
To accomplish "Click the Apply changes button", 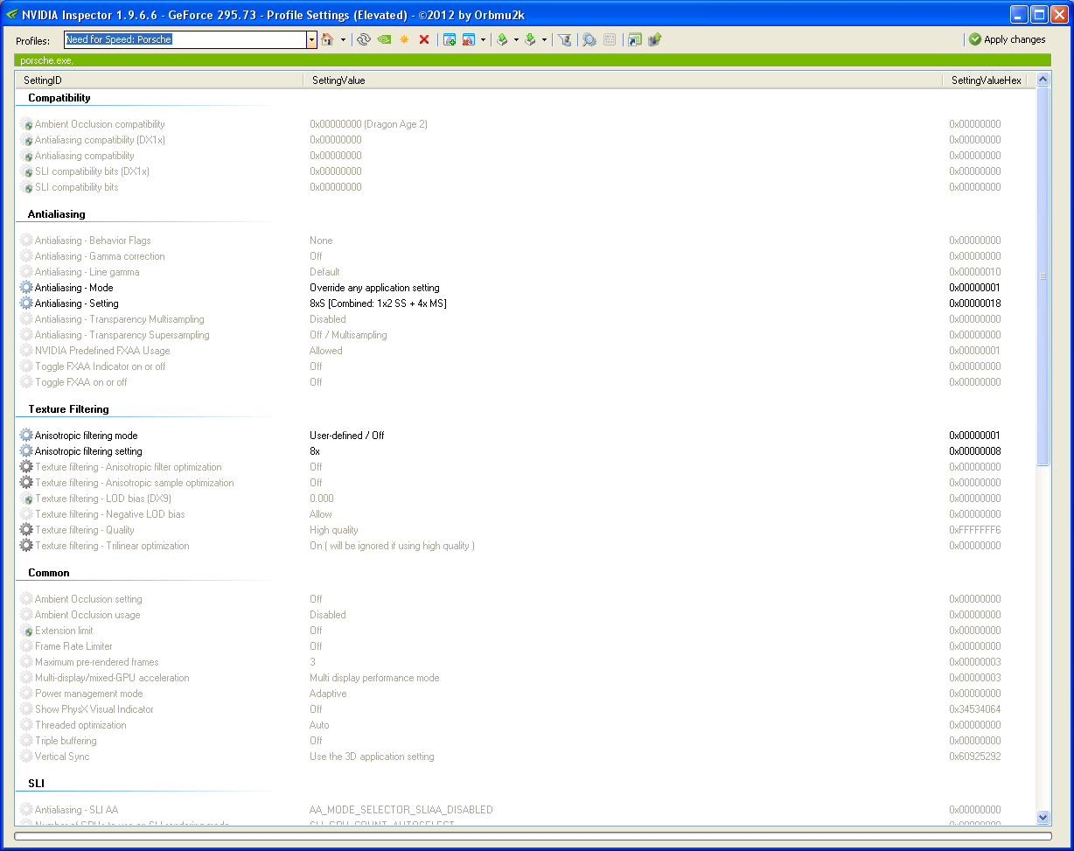I will [1007, 39].
